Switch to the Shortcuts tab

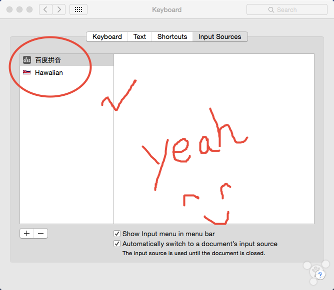pos(172,36)
